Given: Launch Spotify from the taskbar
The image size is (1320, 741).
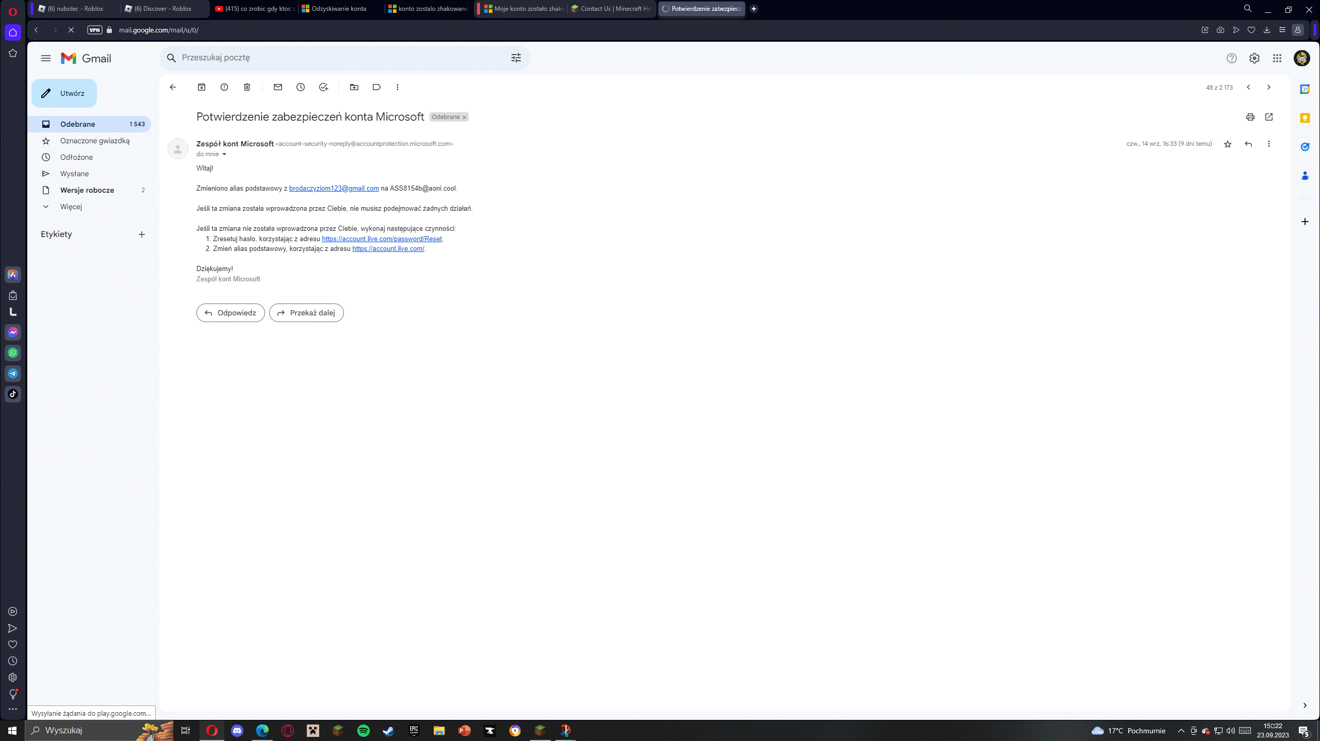Looking at the screenshot, I should coord(364,730).
